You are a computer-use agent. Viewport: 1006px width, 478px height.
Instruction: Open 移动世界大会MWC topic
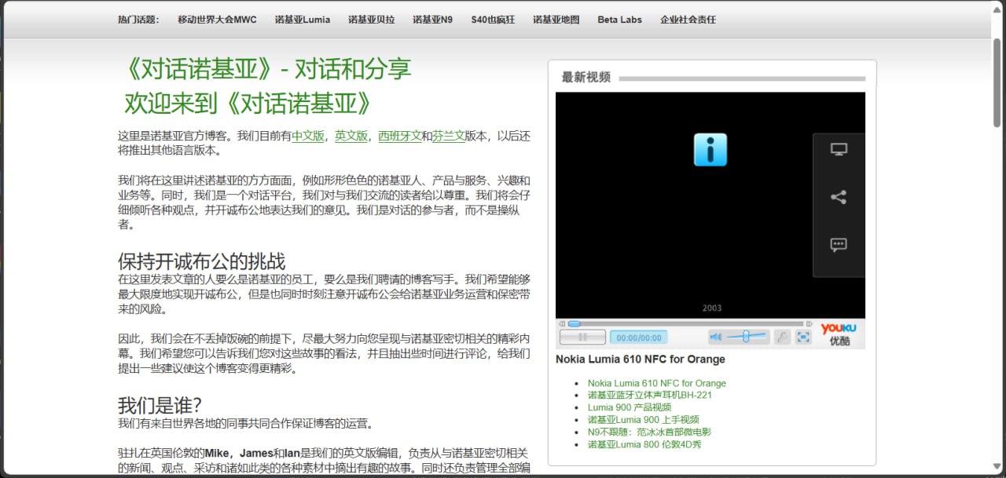pos(217,20)
